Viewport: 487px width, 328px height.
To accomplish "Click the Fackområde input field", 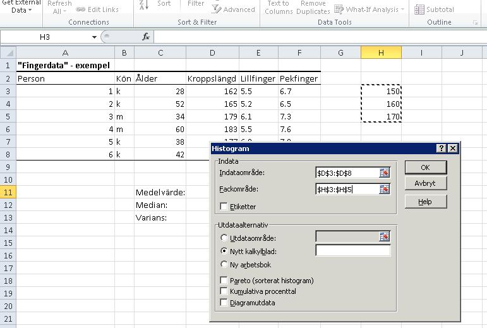I will coord(347,189).
